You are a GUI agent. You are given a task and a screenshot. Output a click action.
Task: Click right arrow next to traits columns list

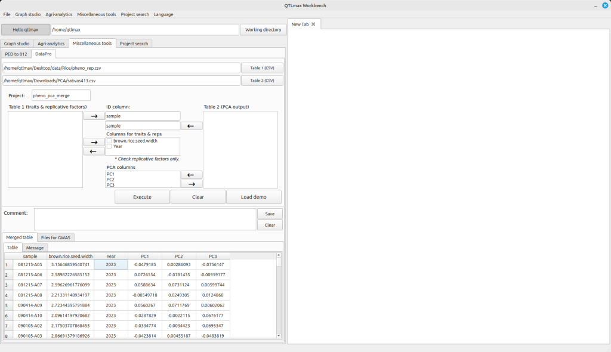94,143
